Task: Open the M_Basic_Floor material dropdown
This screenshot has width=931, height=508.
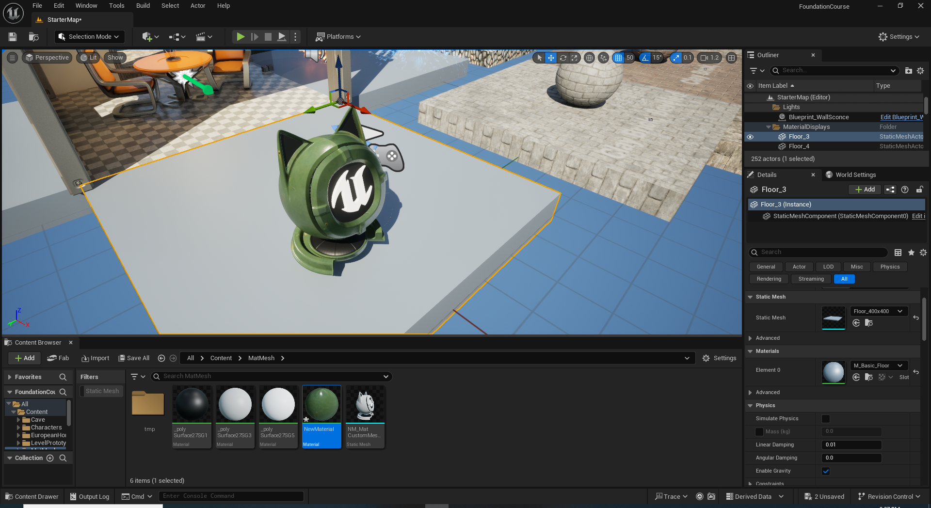Action: coord(879,366)
